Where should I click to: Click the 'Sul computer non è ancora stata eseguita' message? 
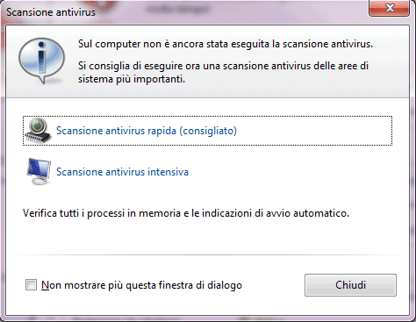226,44
